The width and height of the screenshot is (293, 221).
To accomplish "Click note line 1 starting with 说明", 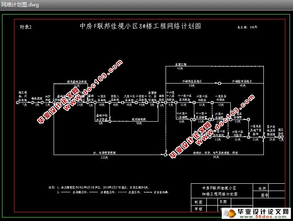I will (99, 188).
